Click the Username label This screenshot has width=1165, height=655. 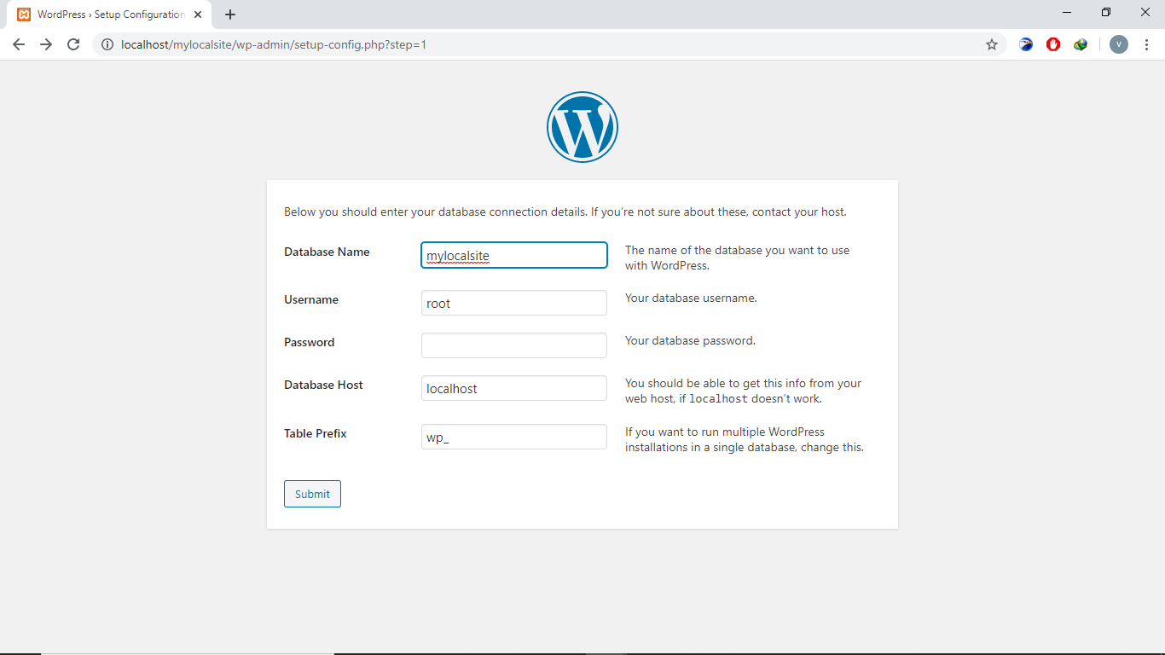tap(311, 299)
